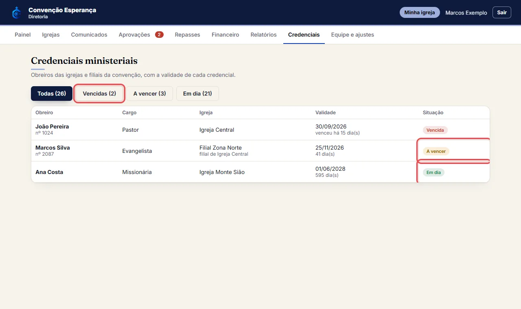The height and width of the screenshot is (309, 521).
Task: Click the Missionária cargo cell
Action: (137, 172)
